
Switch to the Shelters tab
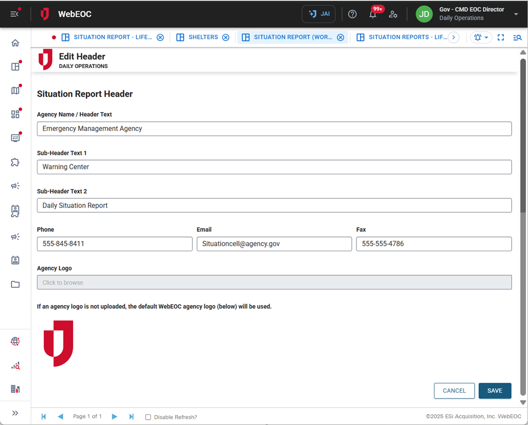tap(203, 37)
